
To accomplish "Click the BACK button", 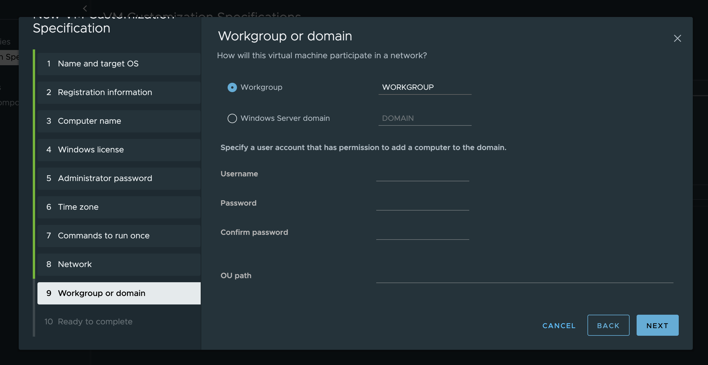I will [x=608, y=326].
